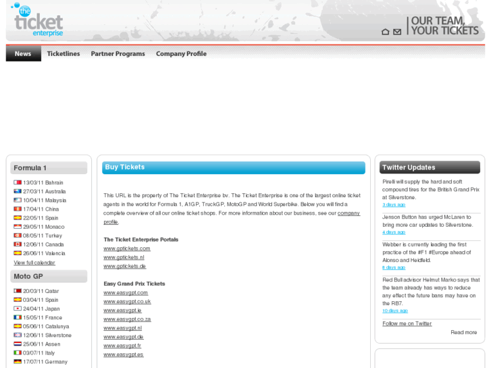This screenshot has height=368, width=491.
Task: Click the flag beside 22/05/11 Spain
Action: (18, 217)
